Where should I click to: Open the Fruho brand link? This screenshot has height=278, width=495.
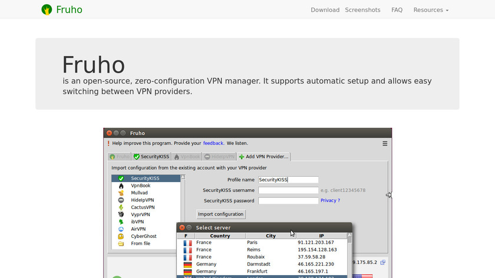[x=62, y=9]
